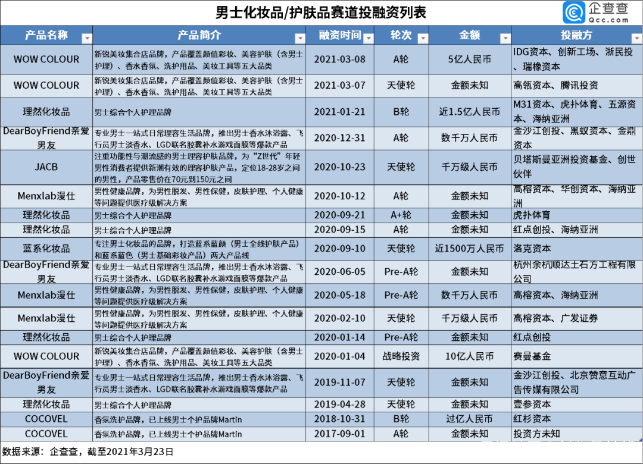The height and width of the screenshot is (464, 643).
Task: Select the date cell 2021-03-08
Action: (340, 59)
